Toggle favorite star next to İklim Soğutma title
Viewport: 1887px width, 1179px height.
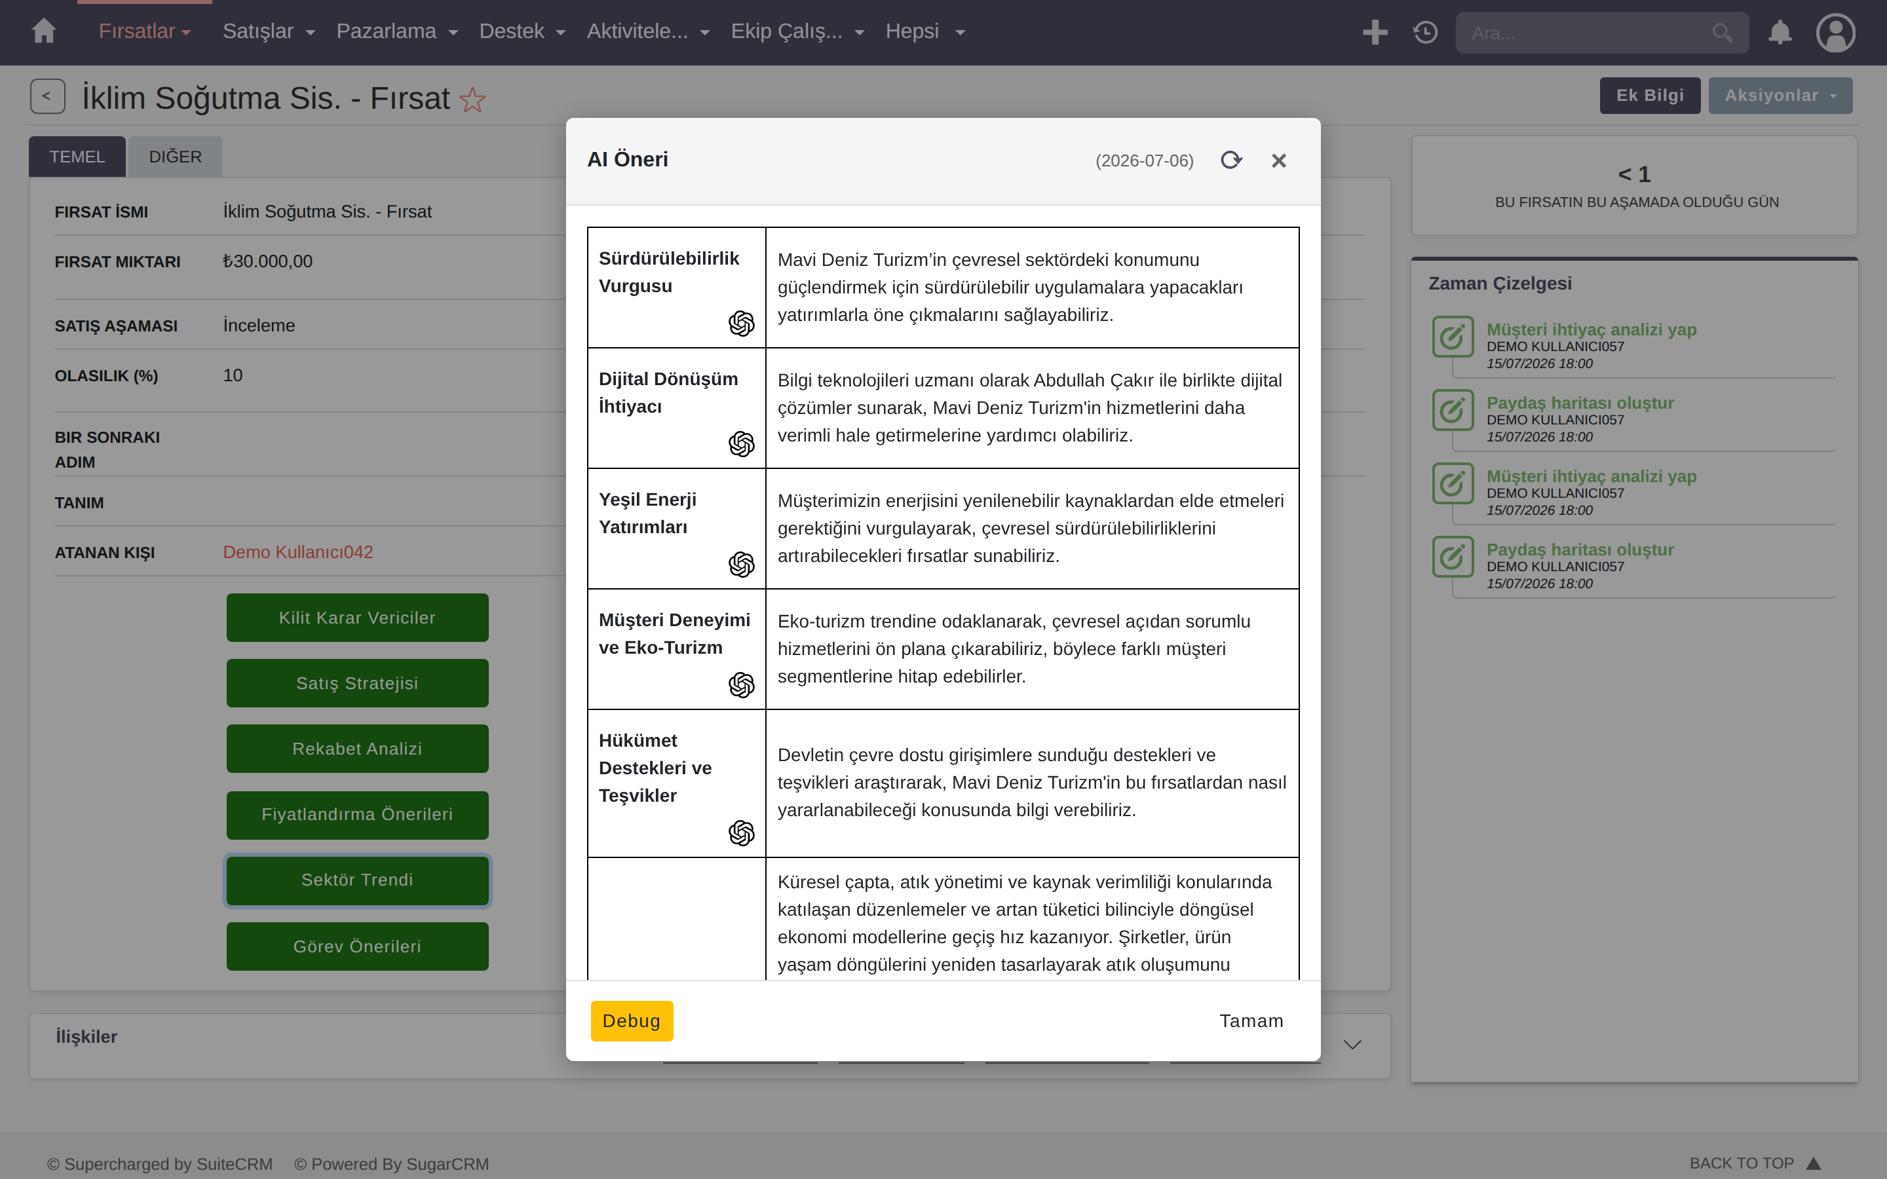472,100
